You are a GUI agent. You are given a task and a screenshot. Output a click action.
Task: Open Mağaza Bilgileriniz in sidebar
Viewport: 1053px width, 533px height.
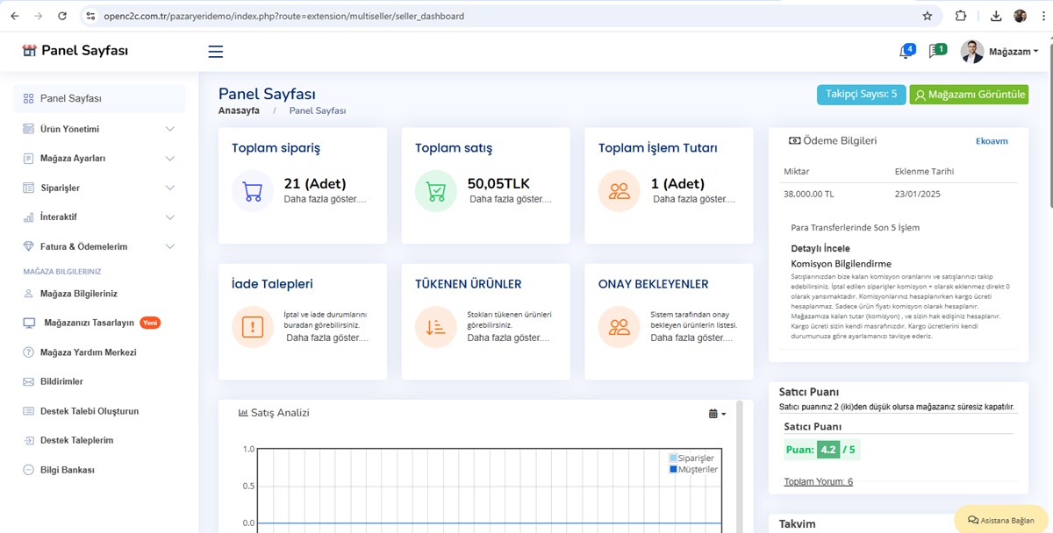point(79,294)
